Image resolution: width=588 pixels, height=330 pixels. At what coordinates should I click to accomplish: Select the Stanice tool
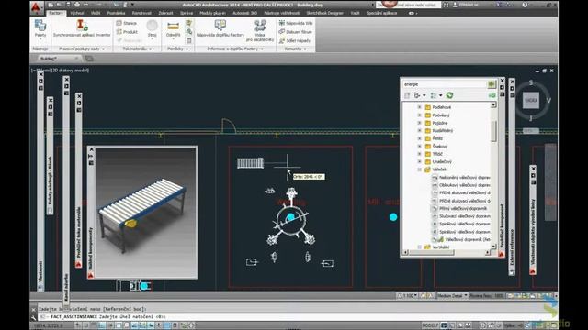(x=127, y=23)
